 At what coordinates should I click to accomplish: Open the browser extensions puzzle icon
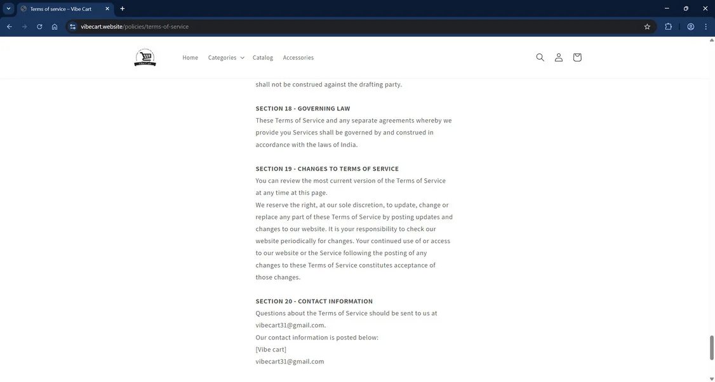point(669,27)
